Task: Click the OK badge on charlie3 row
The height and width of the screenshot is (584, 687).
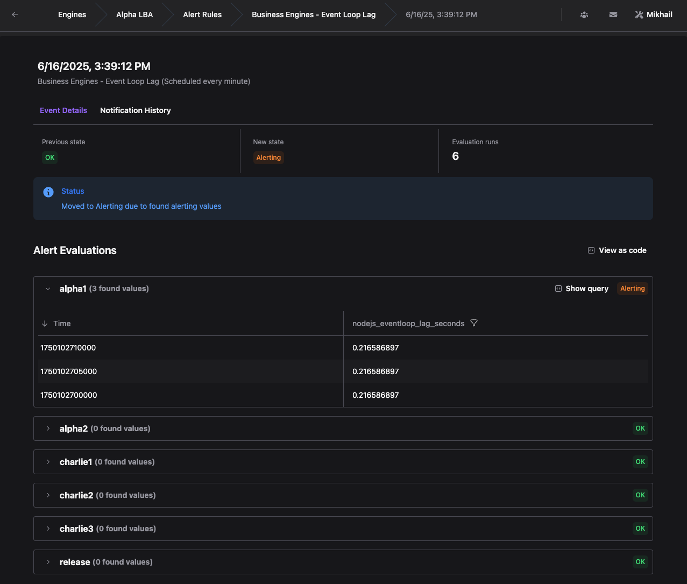Action: pyautogui.click(x=640, y=529)
